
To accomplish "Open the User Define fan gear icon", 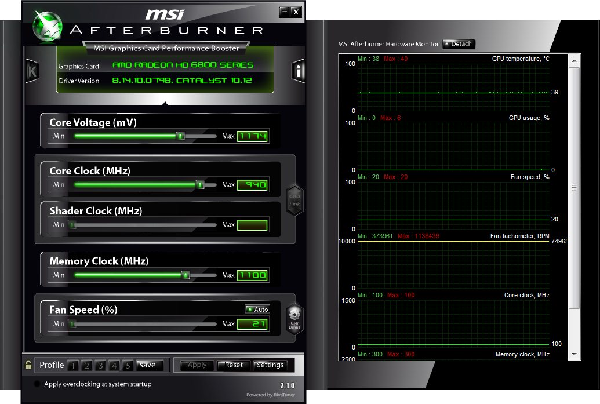I will click(x=294, y=319).
